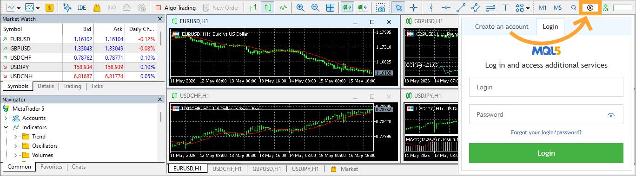Click the sparkle AI assistant icon

point(67,7)
